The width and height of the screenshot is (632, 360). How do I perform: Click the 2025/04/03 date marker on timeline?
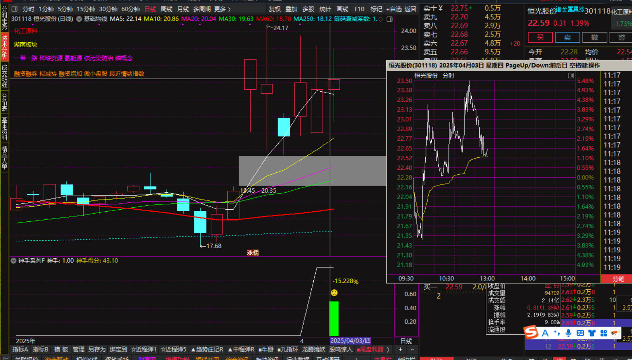coord(350,341)
